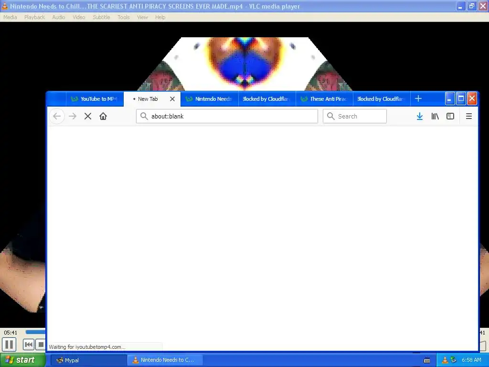
Task: Open the VLC Tools menu
Action: 124,17
